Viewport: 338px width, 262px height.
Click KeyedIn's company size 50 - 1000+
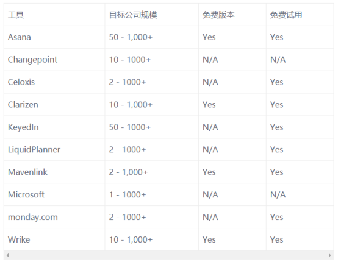pos(130,127)
